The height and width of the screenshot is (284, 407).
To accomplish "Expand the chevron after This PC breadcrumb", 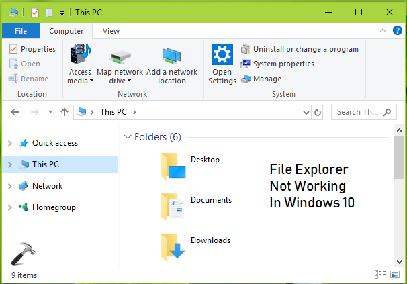I will pos(134,112).
